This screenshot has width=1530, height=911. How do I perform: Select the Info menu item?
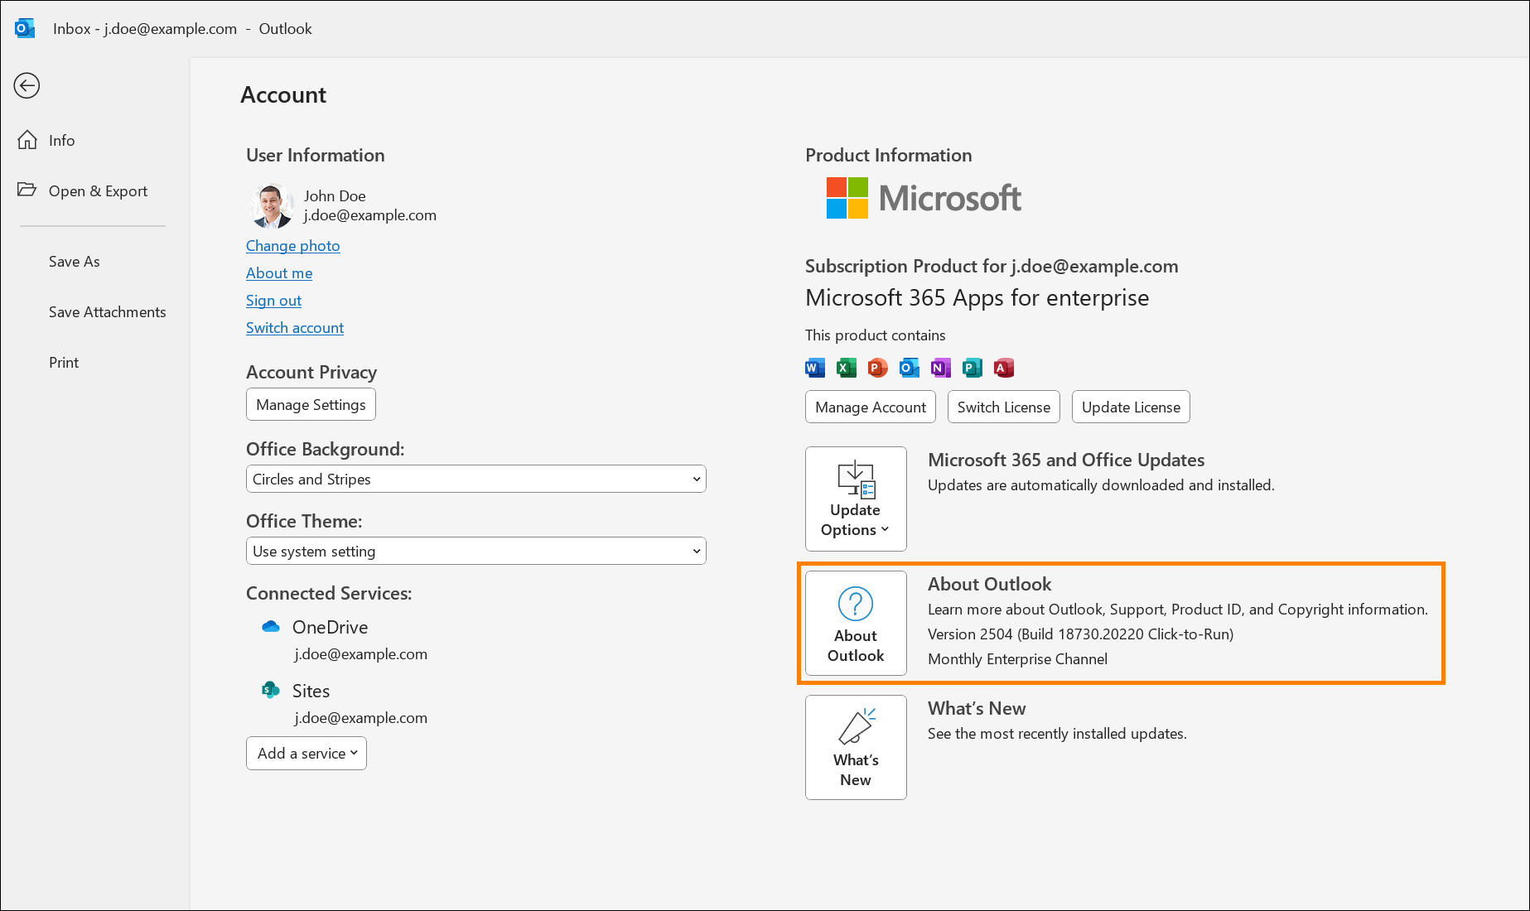click(x=61, y=141)
